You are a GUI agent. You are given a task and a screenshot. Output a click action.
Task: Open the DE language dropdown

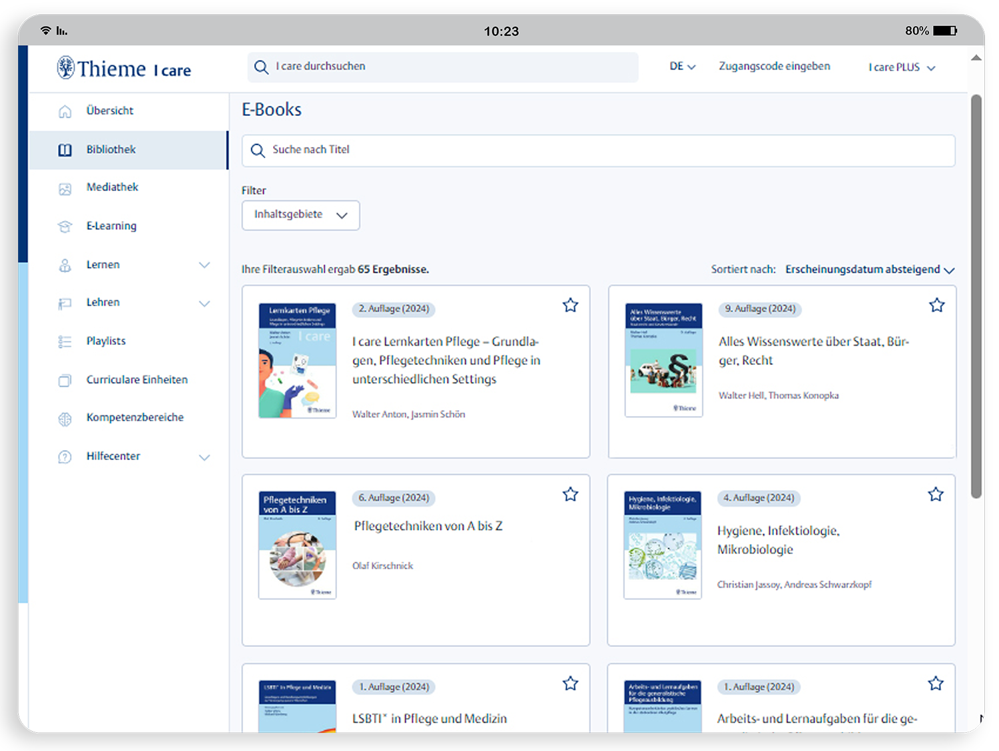pyautogui.click(x=683, y=67)
